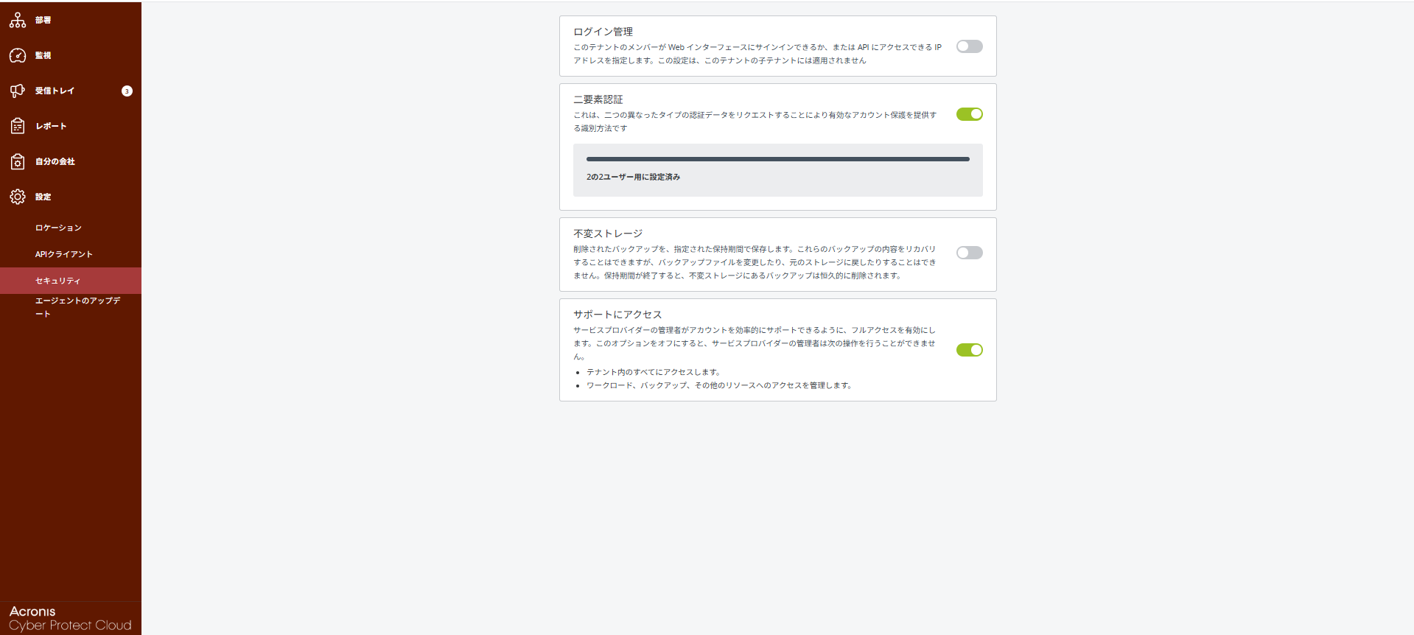Image resolution: width=1414 pixels, height=635 pixels.
Task: Click the 不変ストレージ card heading
Action: click(608, 234)
